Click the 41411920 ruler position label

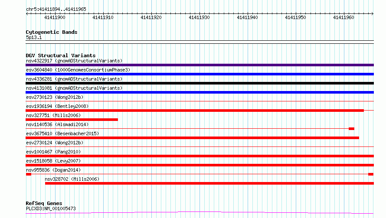151,17
